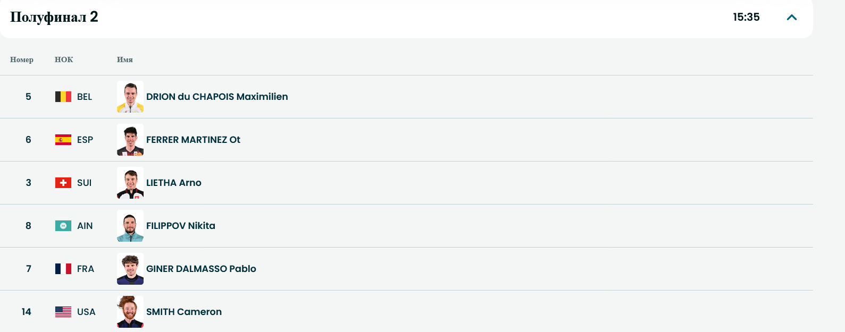Select FILIPPOV Nikita name link

point(181,226)
